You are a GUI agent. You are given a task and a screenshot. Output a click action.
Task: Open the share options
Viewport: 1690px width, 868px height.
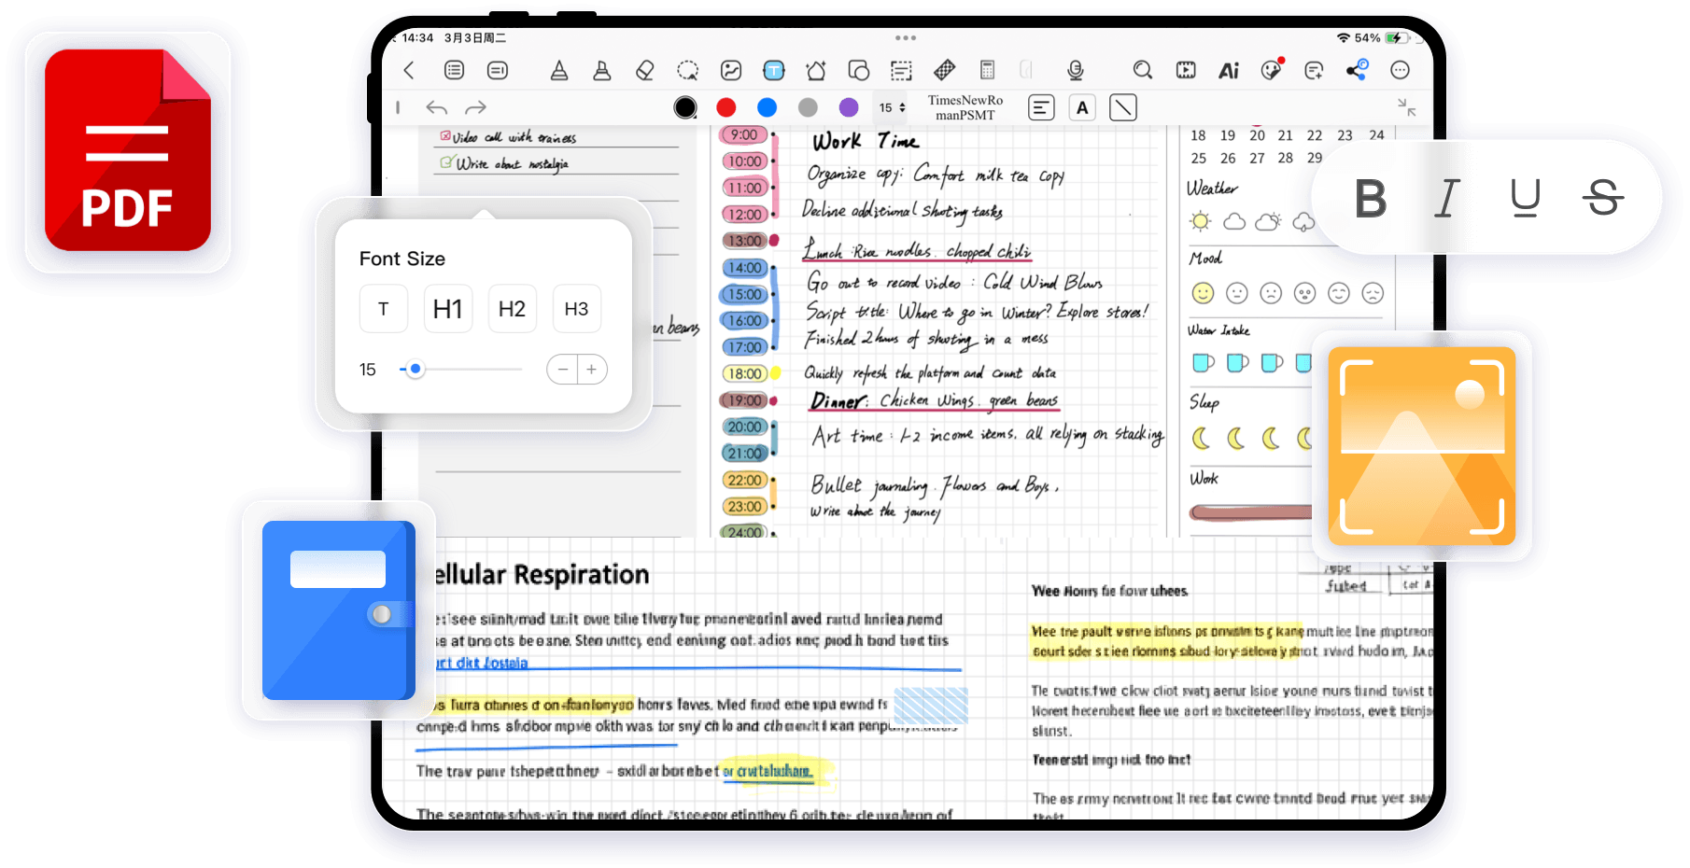[x=1357, y=69]
